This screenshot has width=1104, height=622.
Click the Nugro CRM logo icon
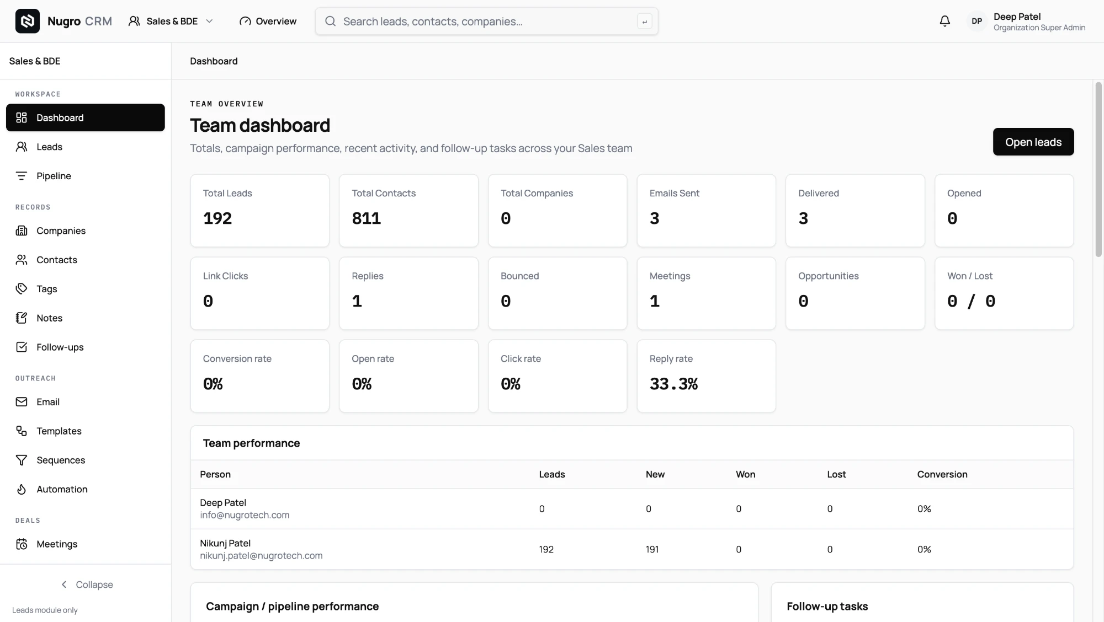tap(27, 21)
